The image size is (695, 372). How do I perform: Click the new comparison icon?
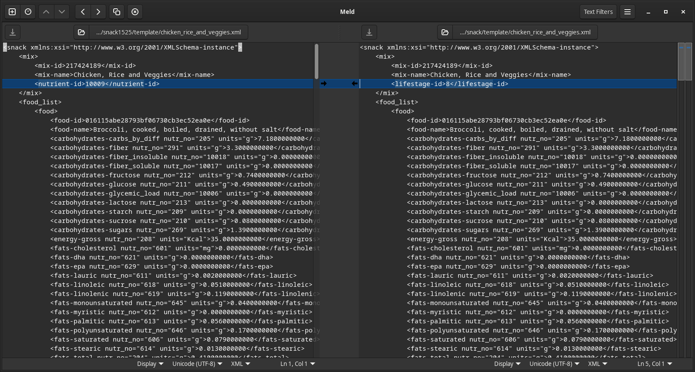(x=12, y=12)
